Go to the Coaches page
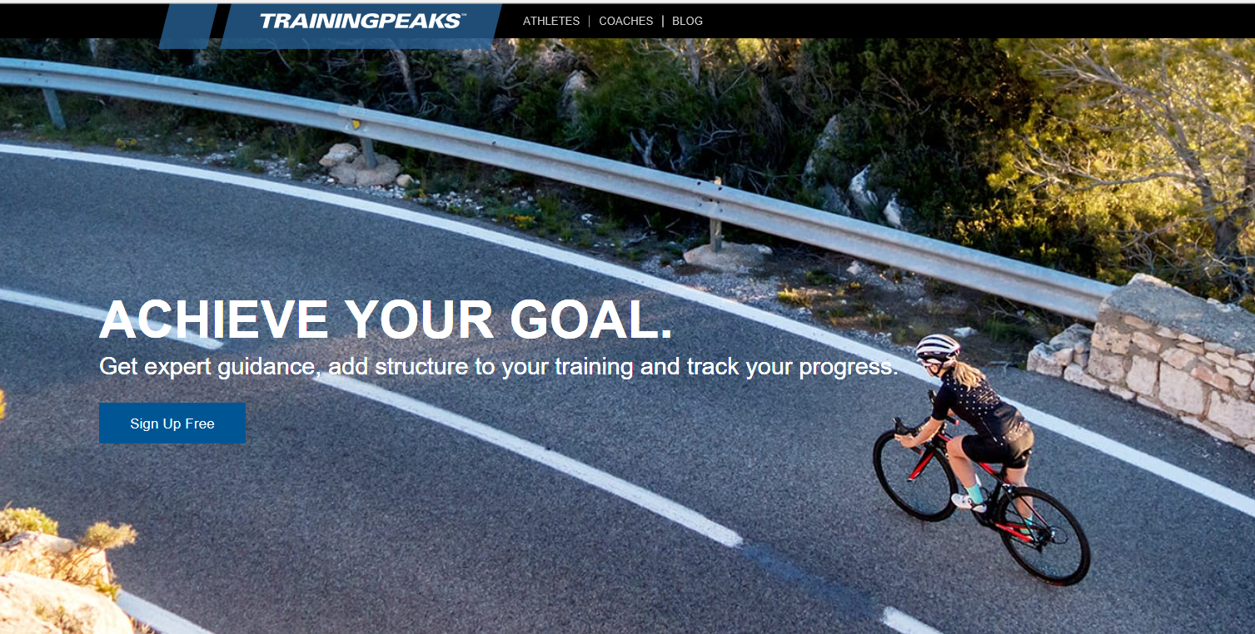Screen dimensions: 1255x634 point(625,21)
